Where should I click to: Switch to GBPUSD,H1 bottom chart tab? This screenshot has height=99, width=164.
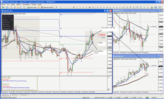pyautogui.click(x=15, y=95)
